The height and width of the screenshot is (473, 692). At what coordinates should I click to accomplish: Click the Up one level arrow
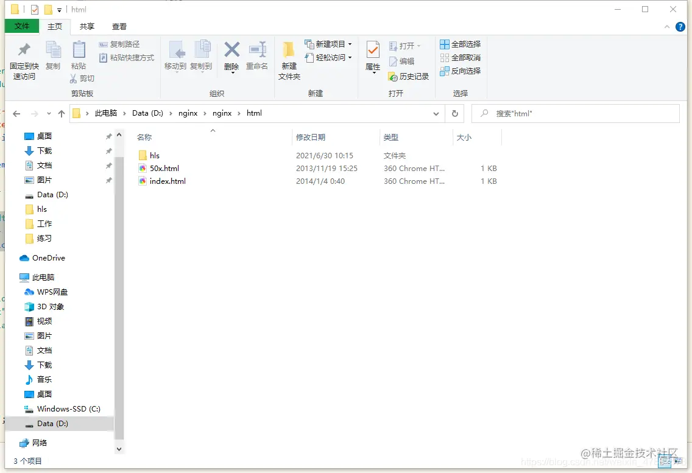pos(62,114)
